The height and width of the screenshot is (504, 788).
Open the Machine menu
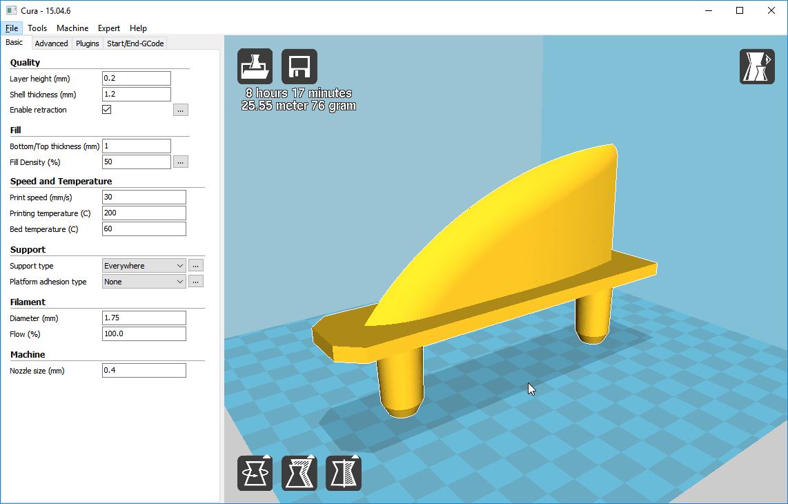[72, 28]
